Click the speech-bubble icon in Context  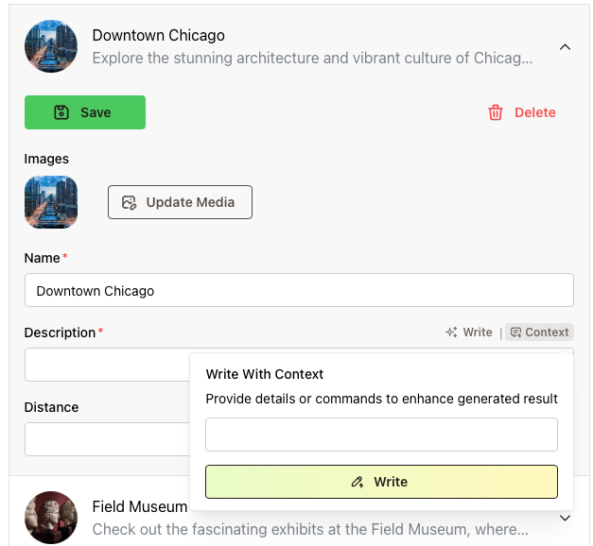click(515, 333)
